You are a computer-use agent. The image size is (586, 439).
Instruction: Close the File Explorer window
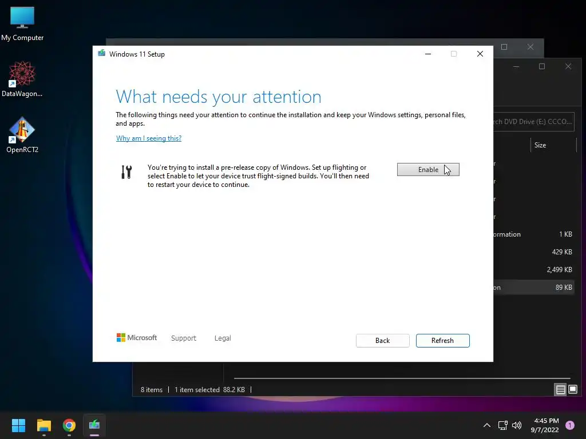568,66
